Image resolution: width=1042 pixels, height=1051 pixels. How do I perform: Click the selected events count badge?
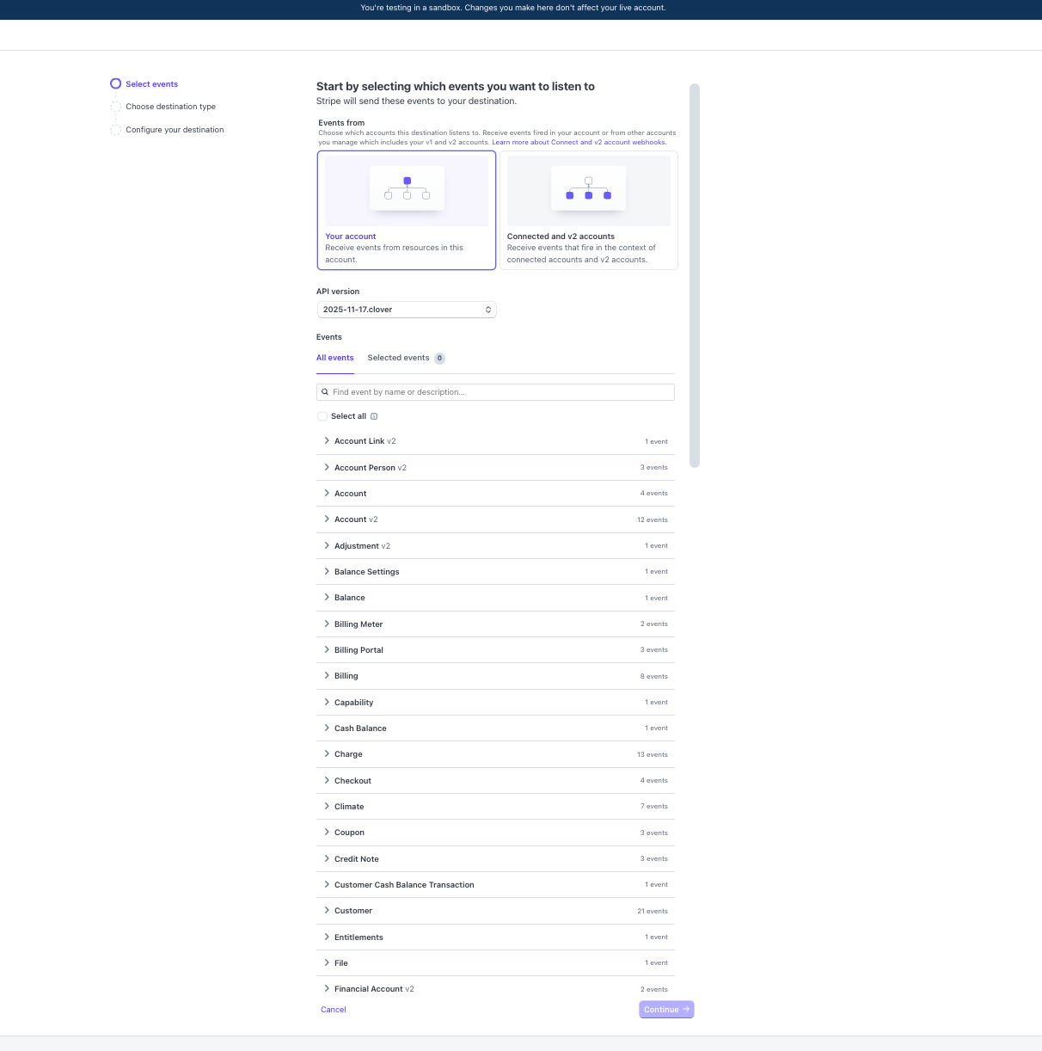tap(439, 359)
